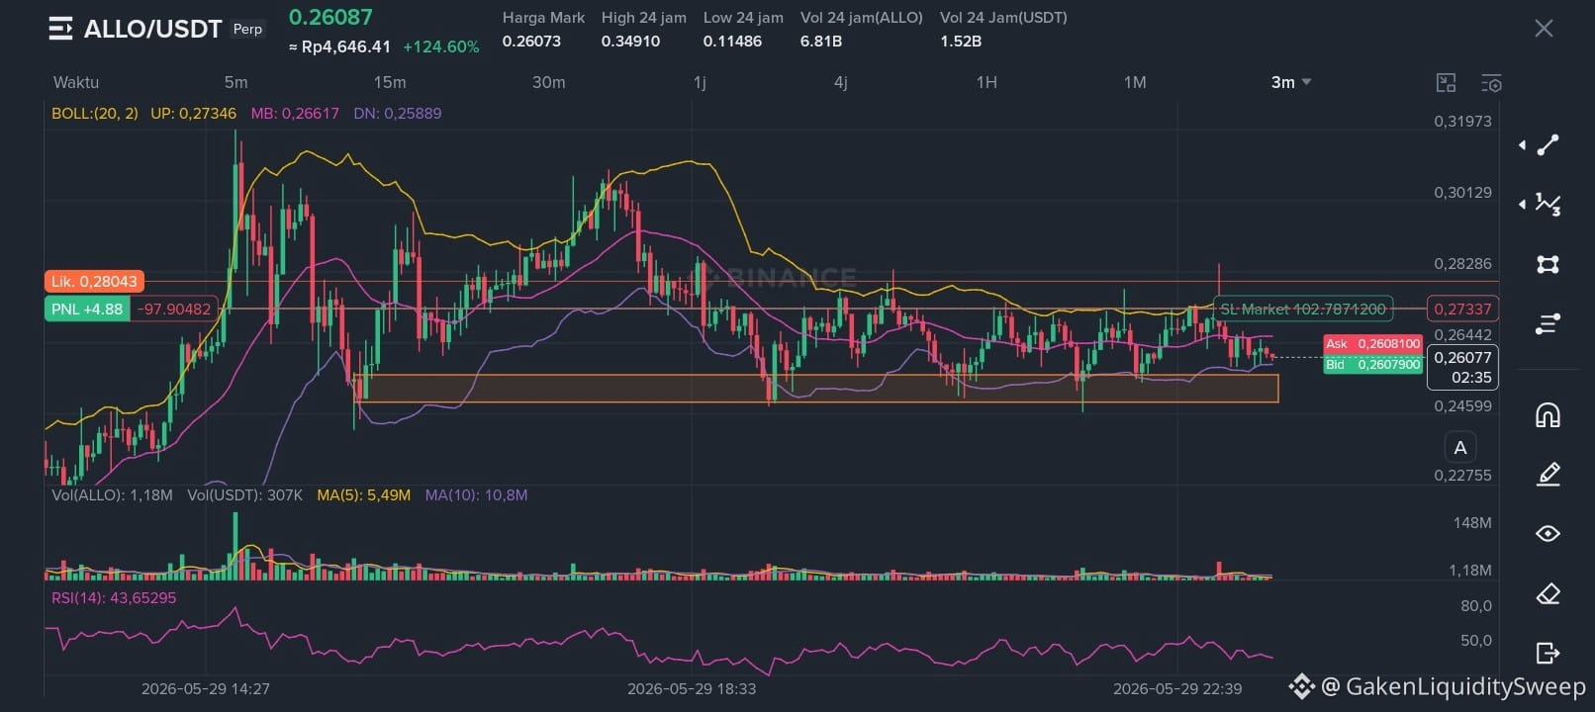The width and height of the screenshot is (1595, 712).
Task: Select the 30m timeframe
Action: click(x=549, y=82)
